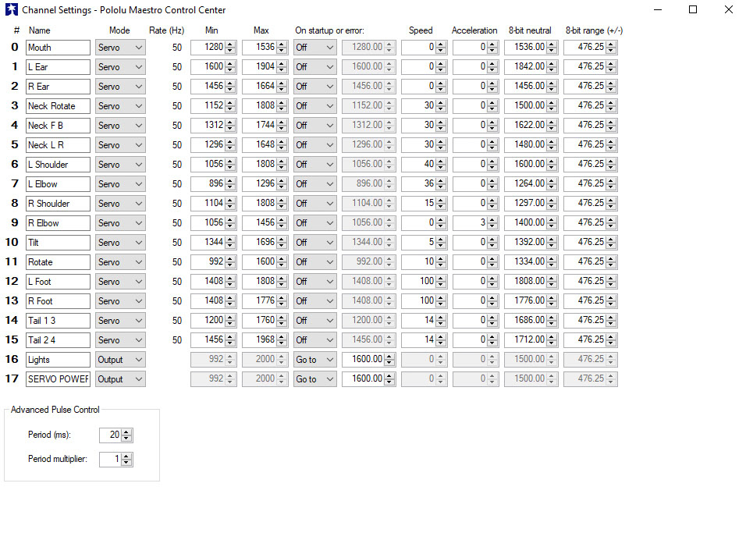Viewport: 746px width, 533px height.
Task: Click the On startup or error column header
Action: (x=329, y=30)
